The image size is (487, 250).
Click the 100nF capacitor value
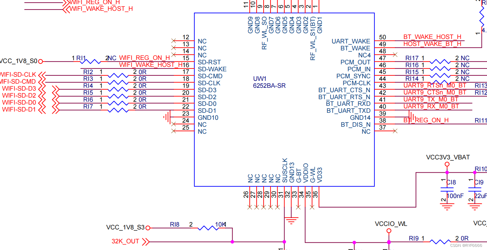pos(455,196)
